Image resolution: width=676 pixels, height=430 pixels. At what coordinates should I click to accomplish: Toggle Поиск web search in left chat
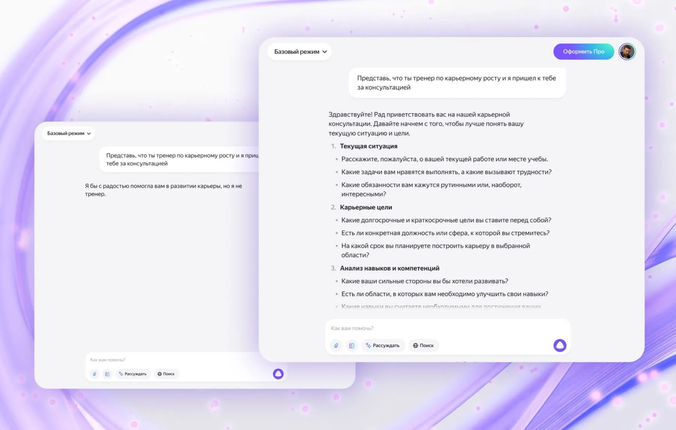[x=166, y=374]
